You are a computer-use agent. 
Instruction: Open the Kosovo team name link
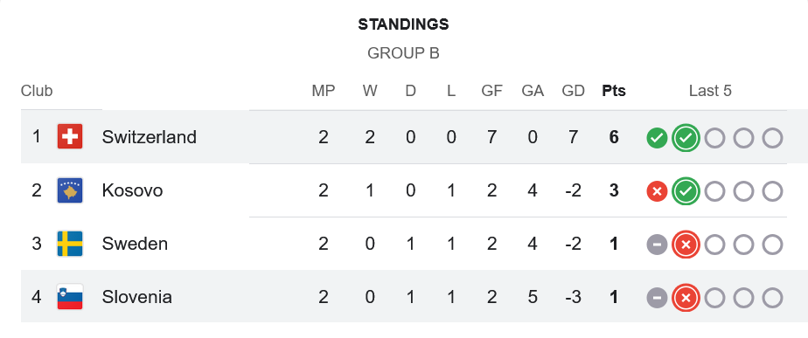(132, 190)
